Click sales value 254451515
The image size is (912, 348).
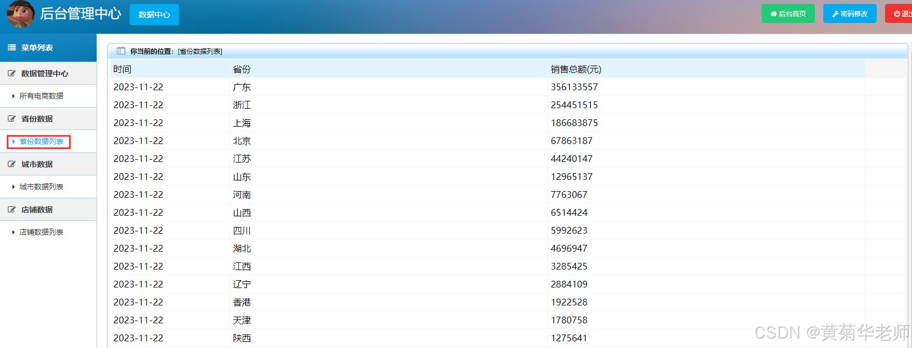click(x=574, y=105)
